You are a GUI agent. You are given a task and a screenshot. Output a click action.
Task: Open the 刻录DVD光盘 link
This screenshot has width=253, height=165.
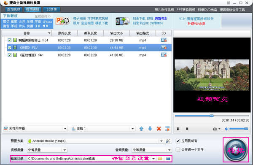point(207,10)
